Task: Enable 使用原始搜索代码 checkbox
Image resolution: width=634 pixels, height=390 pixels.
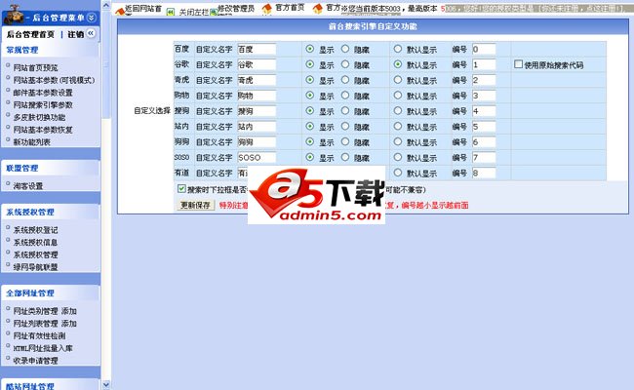Action: pyautogui.click(x=518, y=64)
